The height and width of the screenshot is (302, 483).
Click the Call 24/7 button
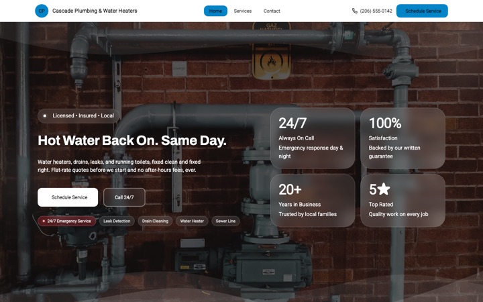point(124,197)
